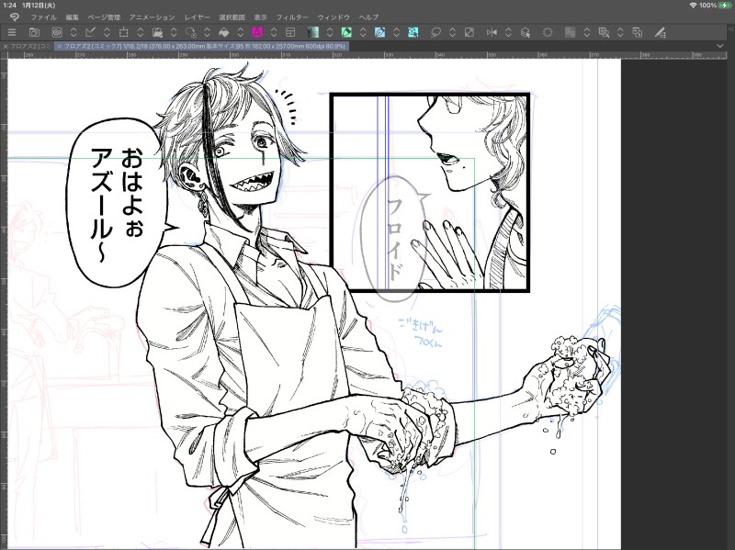Select the paint bucket Fill icon
Screen dimensions: 735x550
pyautogui.click(x=224, y=32)
